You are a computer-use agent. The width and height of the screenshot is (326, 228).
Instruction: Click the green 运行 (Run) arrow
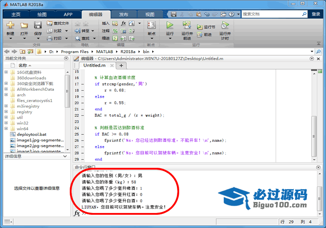pos(170,25)
